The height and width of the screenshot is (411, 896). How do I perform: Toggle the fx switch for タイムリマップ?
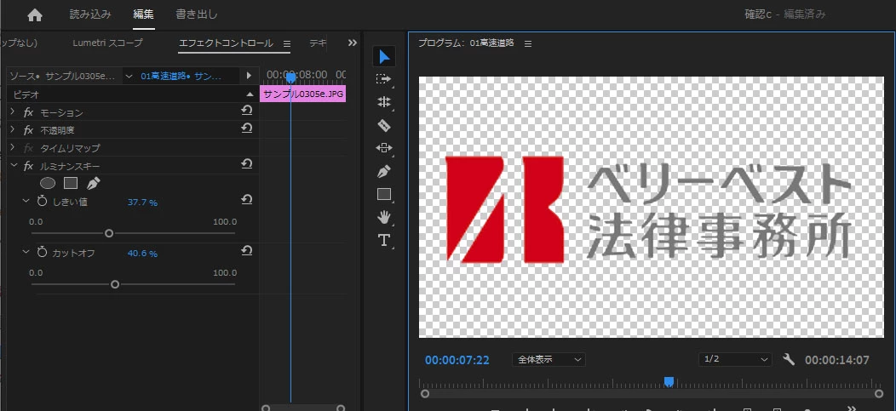pos(29,148)
